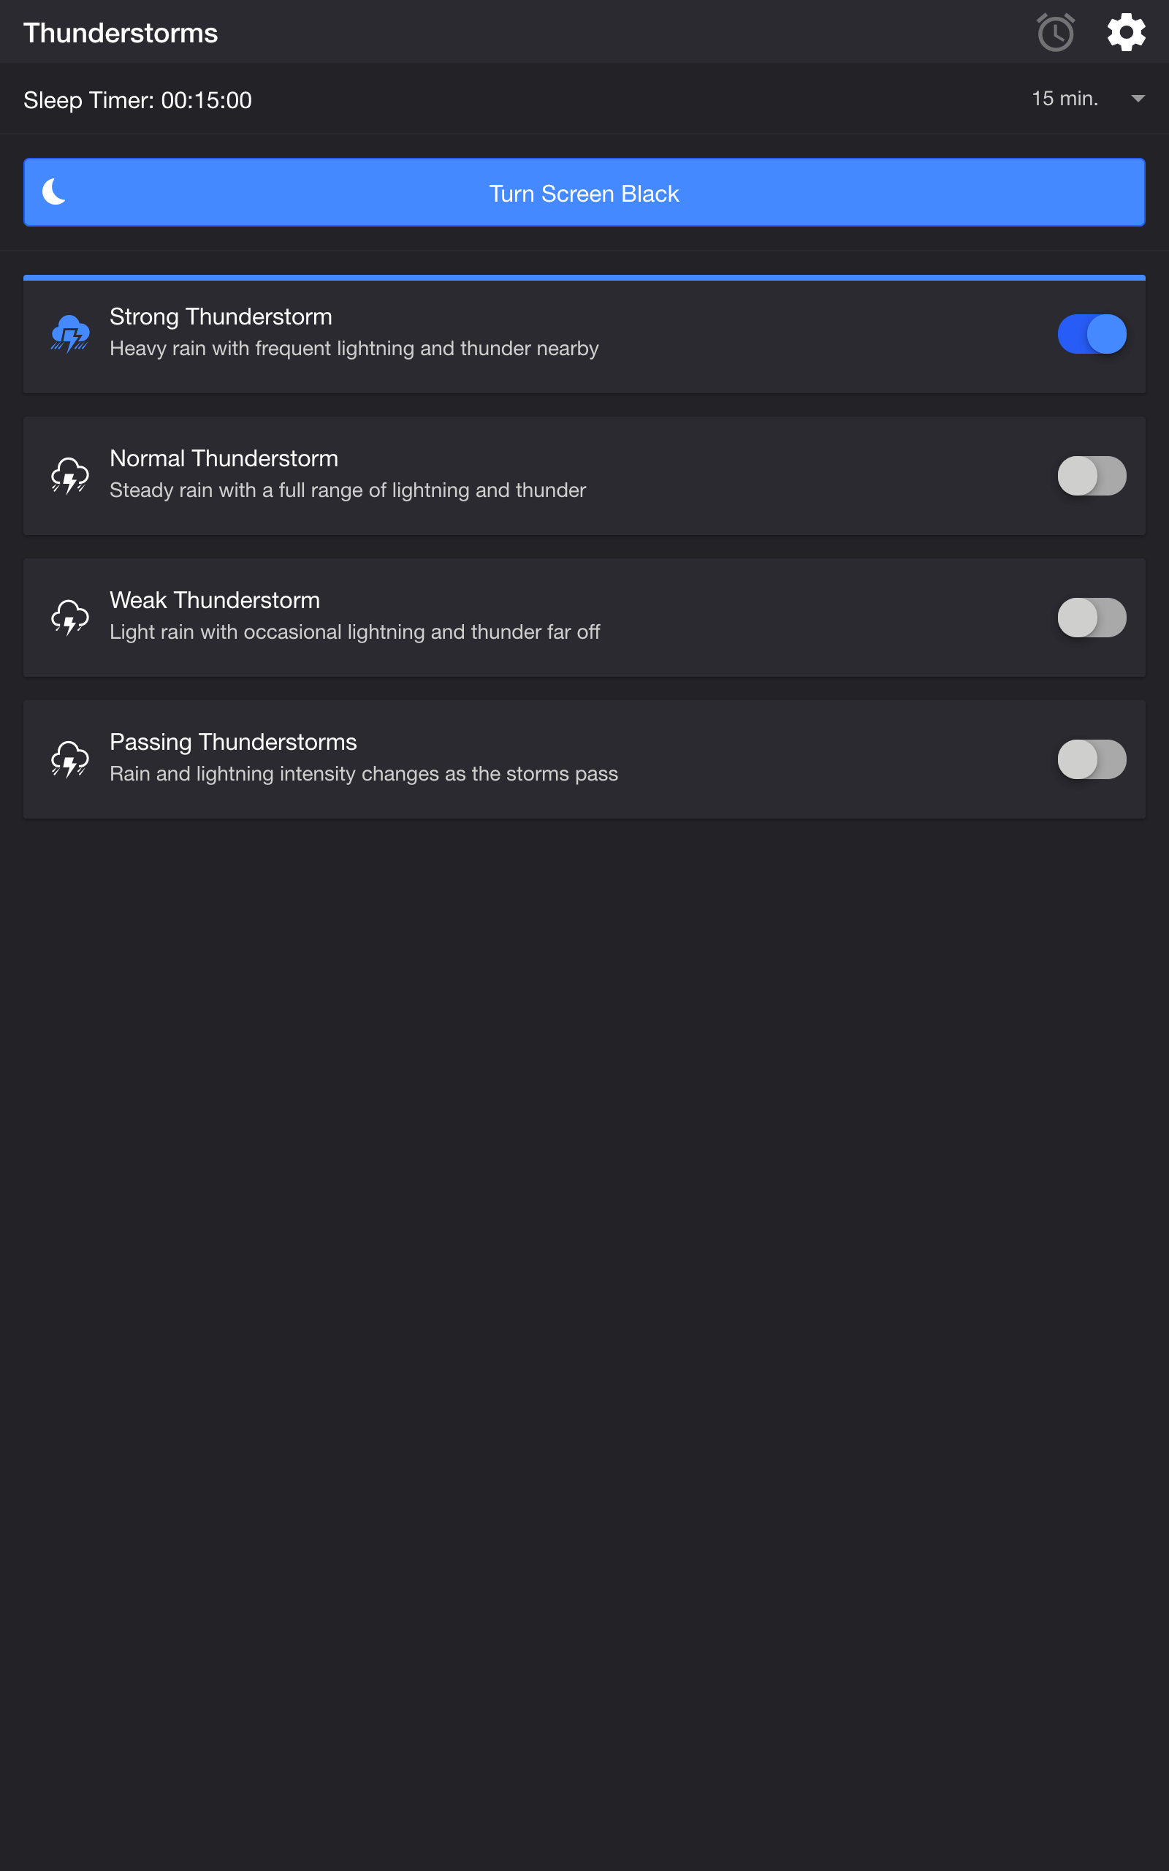Image resolution: width=1169 pixels, height=1871 pixels.
Task: Click the Thunderstorms page title
Action: [x=121, y=33]
